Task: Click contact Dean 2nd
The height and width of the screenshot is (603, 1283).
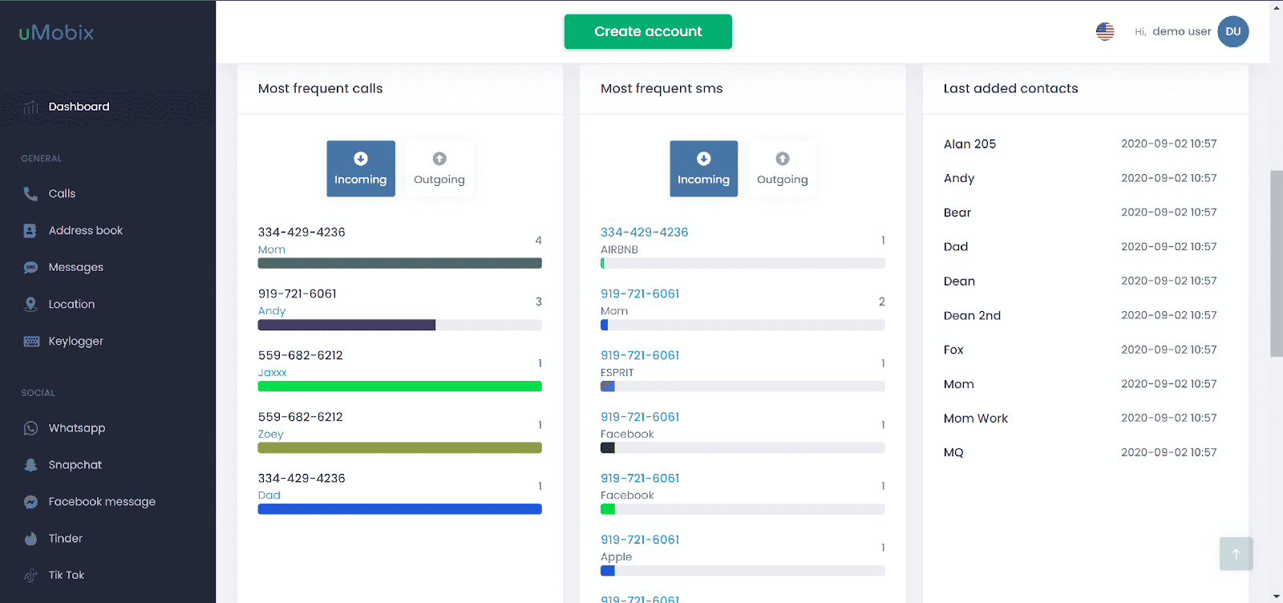Action: click(972, 316)
